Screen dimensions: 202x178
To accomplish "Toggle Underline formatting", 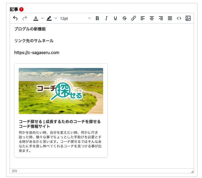I will coord(115,18).
